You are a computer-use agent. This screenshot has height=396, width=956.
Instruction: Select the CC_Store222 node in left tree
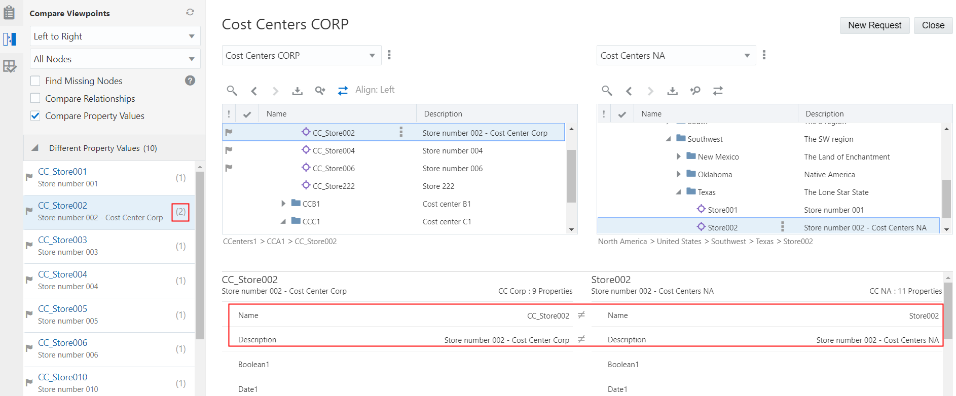334,186
